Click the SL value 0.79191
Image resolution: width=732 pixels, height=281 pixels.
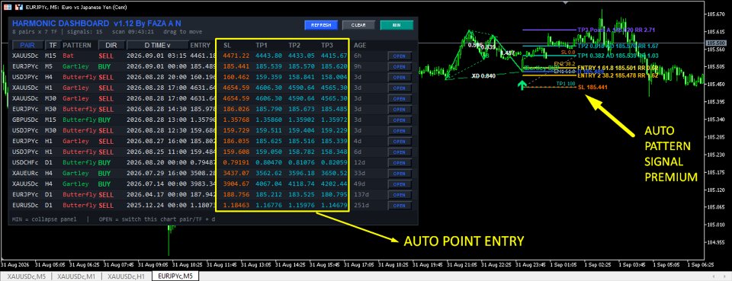pyautogui.click(x=236, y=163)
